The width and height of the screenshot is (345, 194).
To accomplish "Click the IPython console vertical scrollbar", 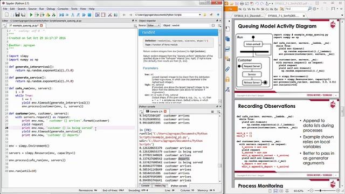I will (x=219, y=149).
